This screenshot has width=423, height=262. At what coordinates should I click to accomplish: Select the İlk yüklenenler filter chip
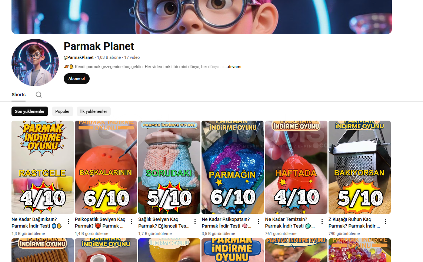[94, 111]
